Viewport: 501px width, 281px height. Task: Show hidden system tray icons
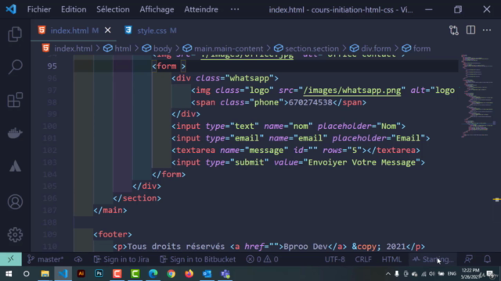(388, 274)
